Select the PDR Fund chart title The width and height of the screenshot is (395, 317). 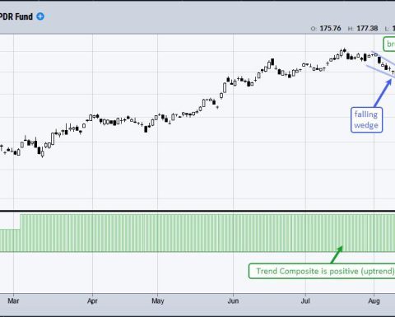click(x=16, y=16)
